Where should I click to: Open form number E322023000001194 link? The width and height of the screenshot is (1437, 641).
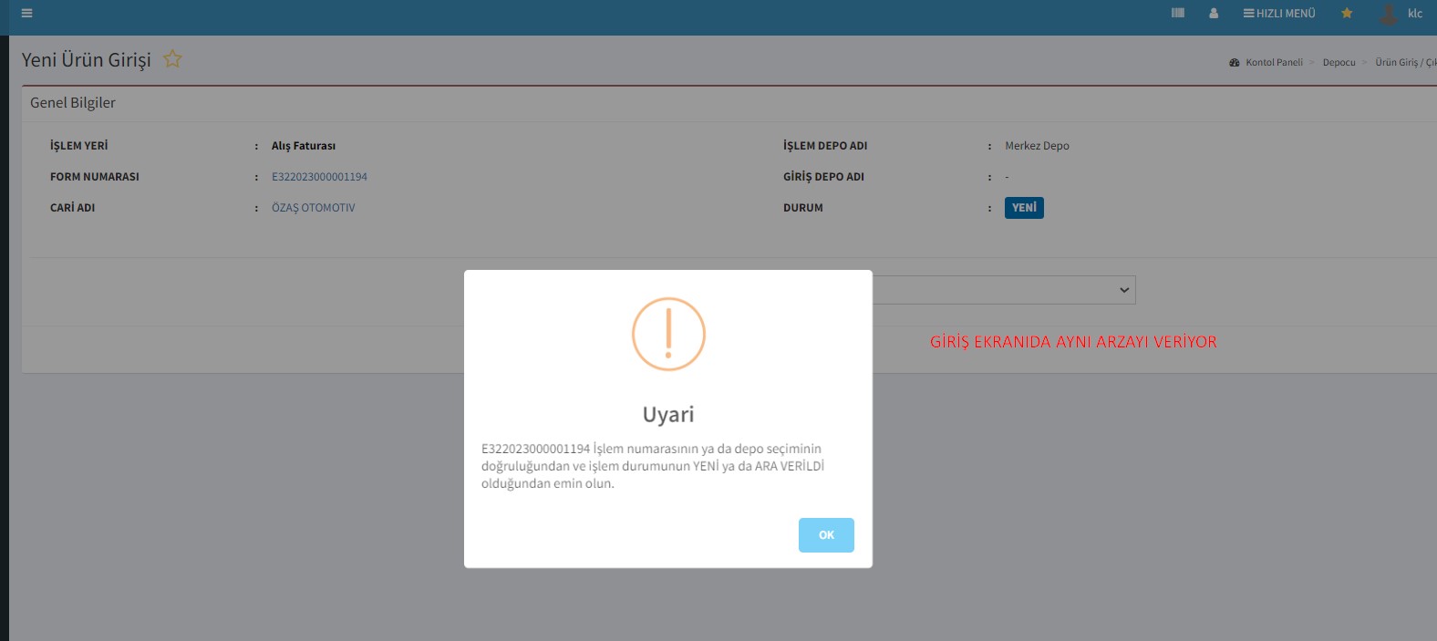[319, 177]
